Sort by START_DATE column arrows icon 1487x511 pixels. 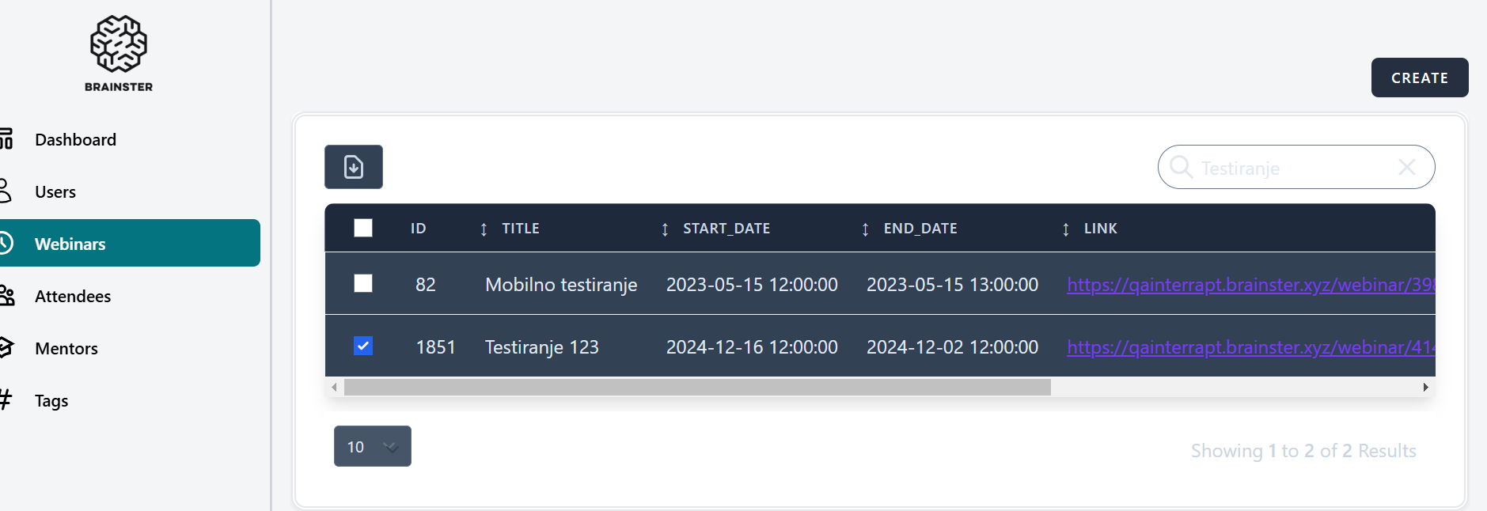[x=865, y=229]
